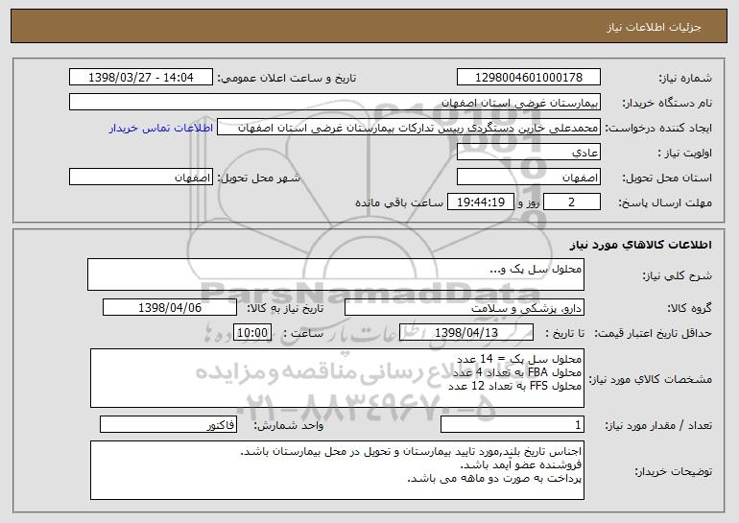Screen dimensions: 739x523
Task: Click the request creator name field
Action: pyautogui.click(x=409, y=127)
